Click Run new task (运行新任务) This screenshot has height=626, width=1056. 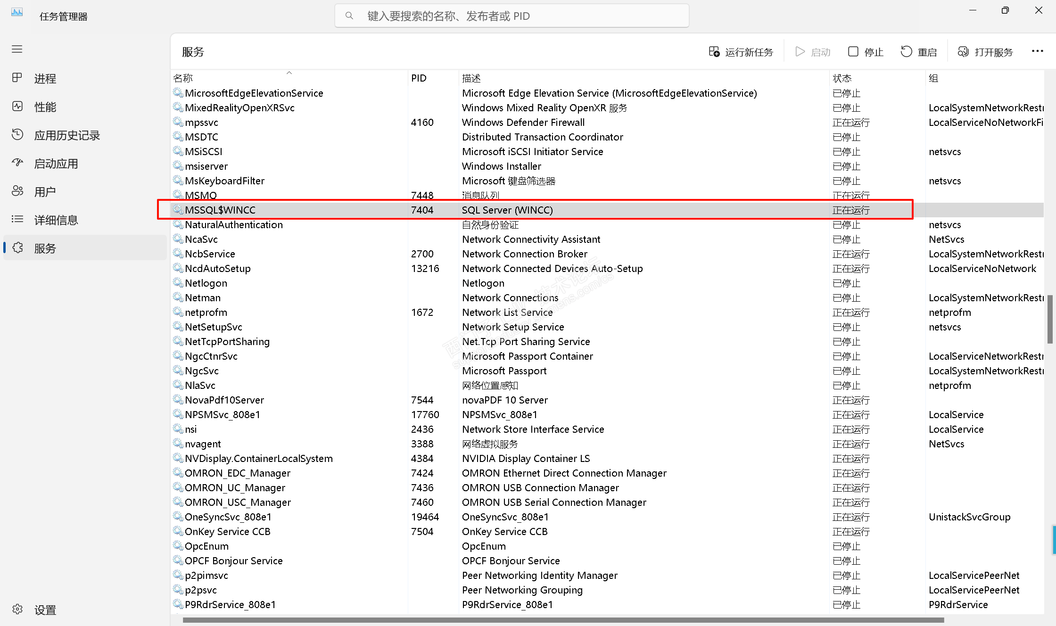(x=741, y=52)
